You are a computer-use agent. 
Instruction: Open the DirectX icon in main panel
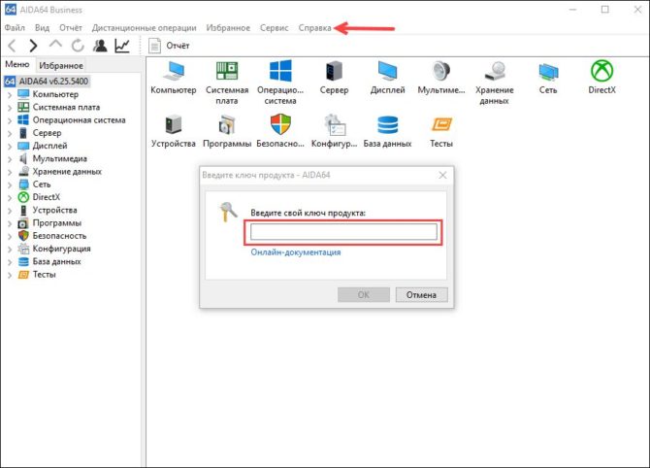[601, 71]
